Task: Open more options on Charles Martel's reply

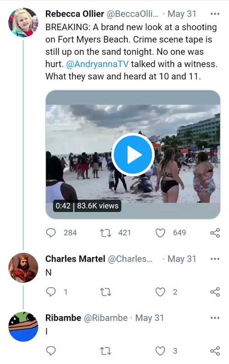Action: tap(215, 259)
